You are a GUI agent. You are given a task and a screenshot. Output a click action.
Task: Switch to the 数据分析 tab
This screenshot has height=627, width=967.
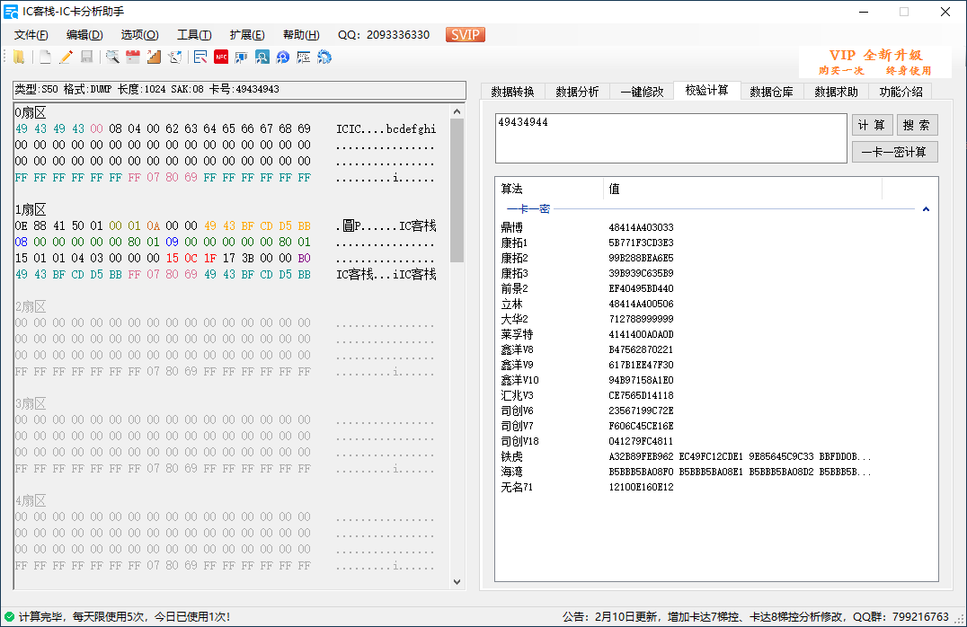(577, 92)
